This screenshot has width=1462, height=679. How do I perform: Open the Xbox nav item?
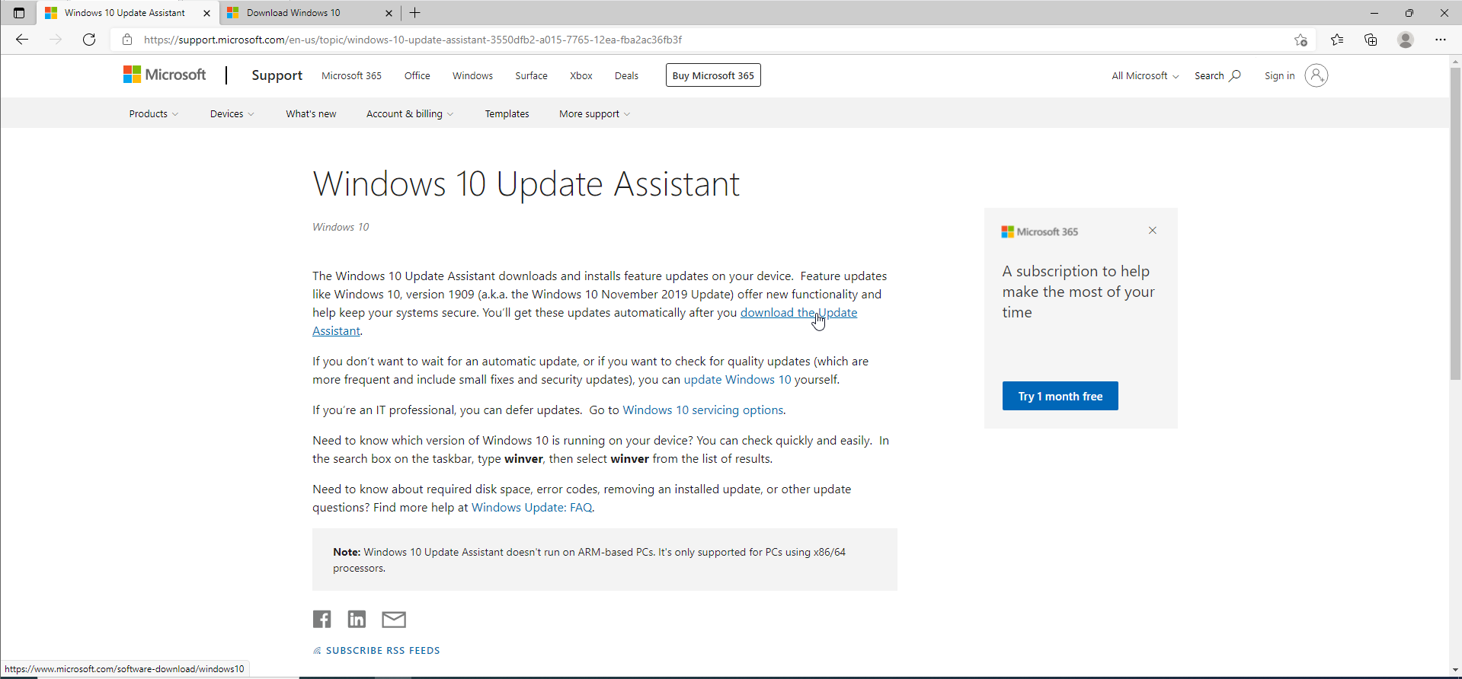[581, 75]
